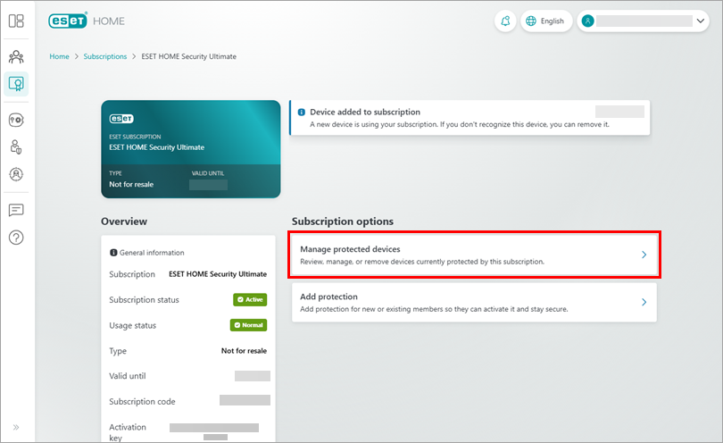Click the Usage status label

[x=133, y=325]
